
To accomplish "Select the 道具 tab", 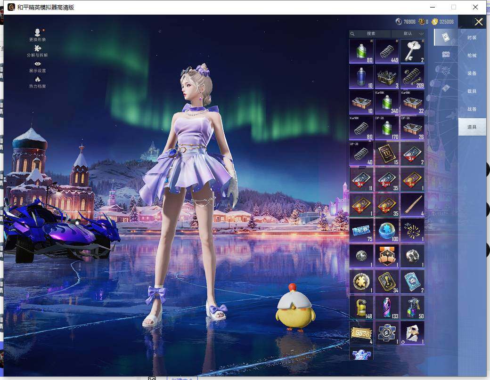I will tap(472, 127).
